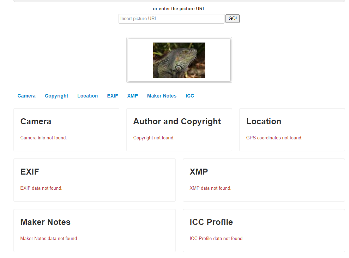The width and height of the screenshot is (349, 258).
Task: Click the 'or enter the picture URL' label
Action: 179,9
